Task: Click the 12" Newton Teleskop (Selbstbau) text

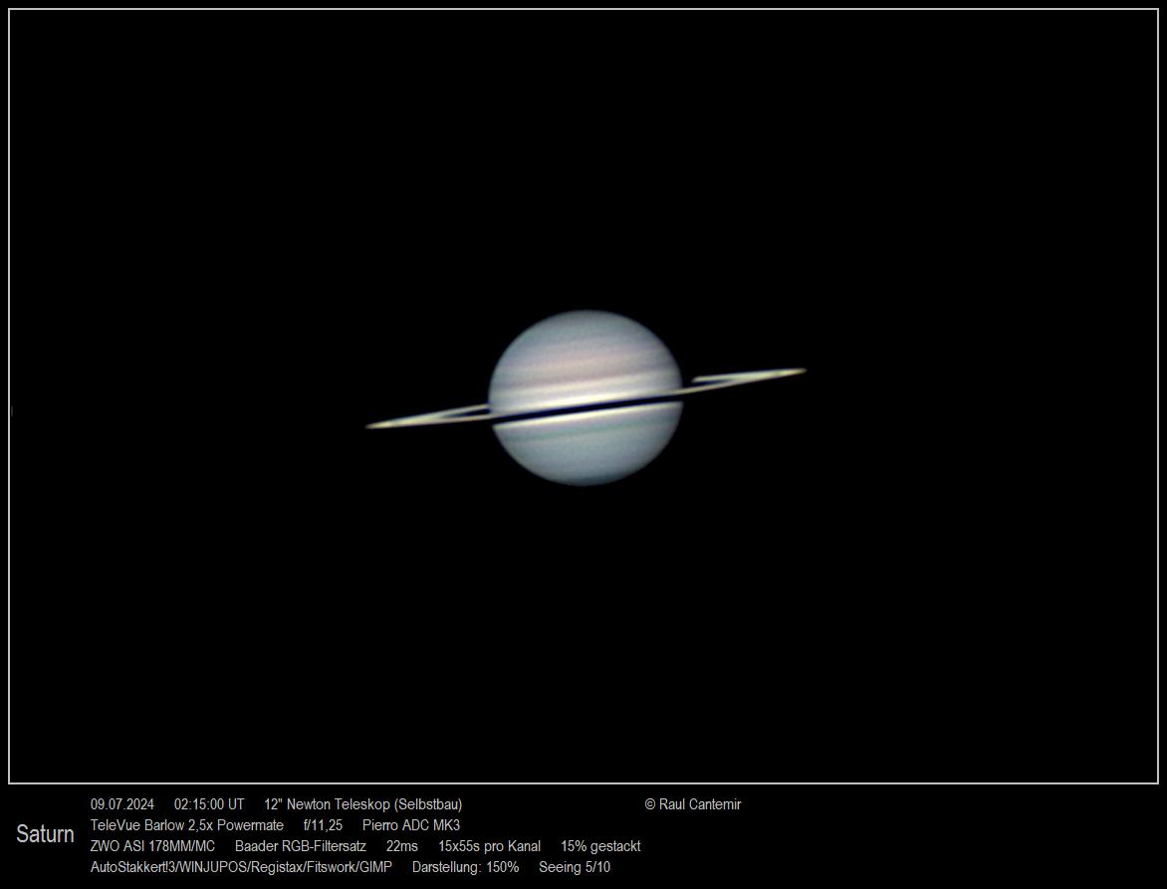Action: pyautogui.click(x=362, y=804)
